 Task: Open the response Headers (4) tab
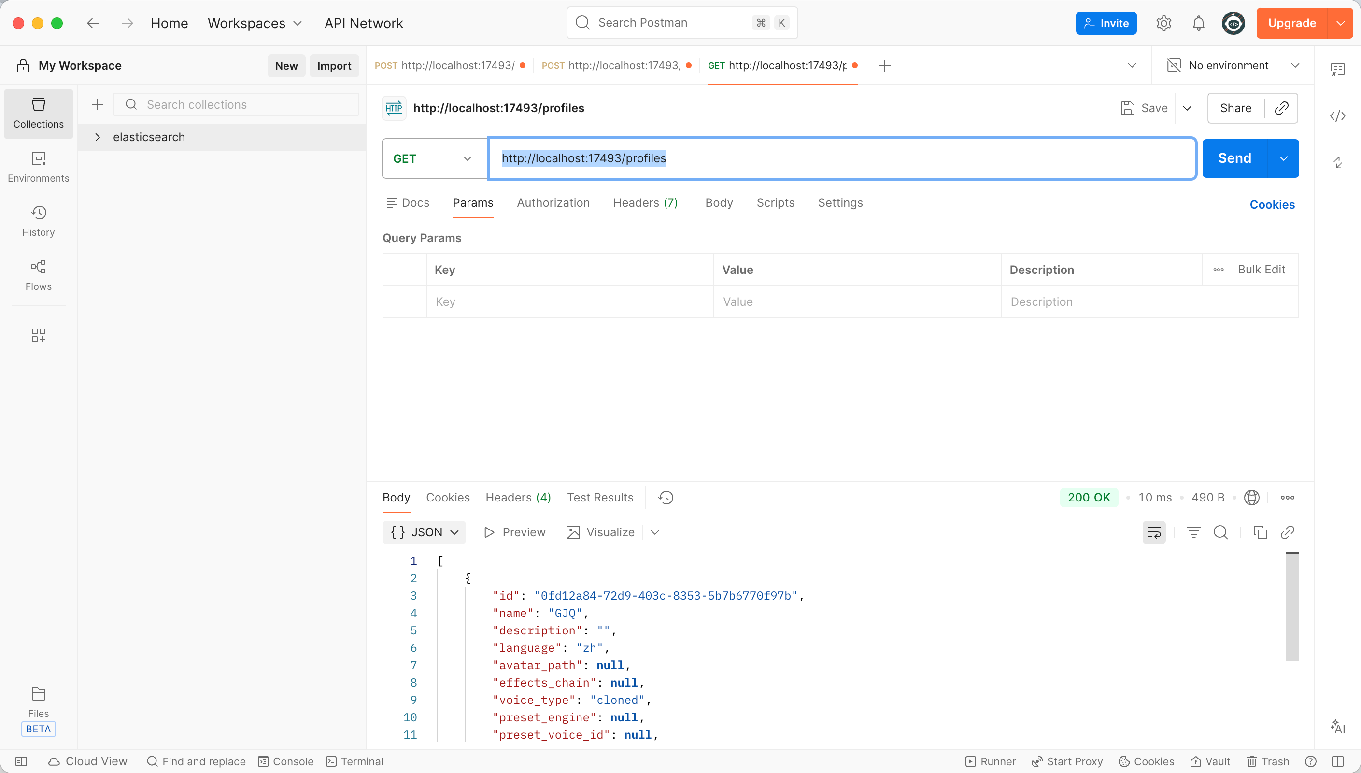[518, 498]
